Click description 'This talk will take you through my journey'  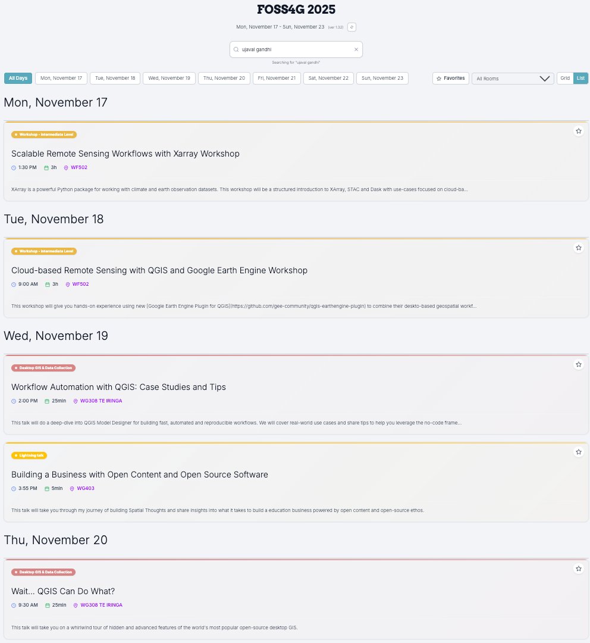click(218, 511)
